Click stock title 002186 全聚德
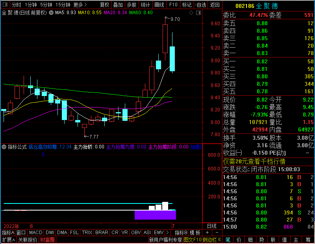The image size is (315, 244). click(257, 6)
